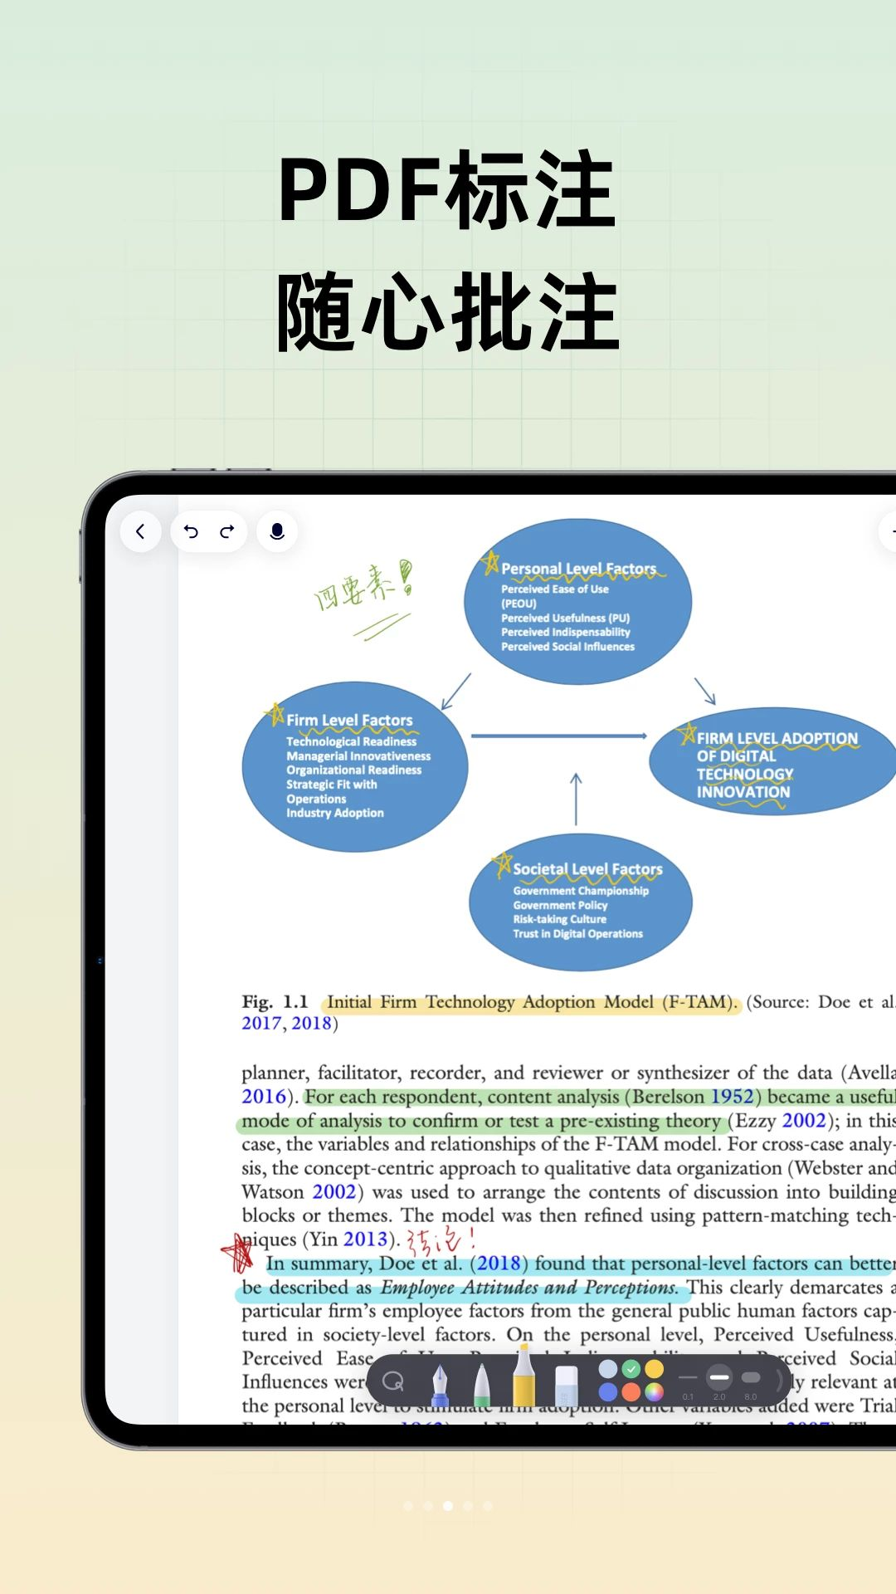
Task: Tap the highlighted figure caption 'Initial Firm Technology Adoption Model'
Action: (531, 1002)
